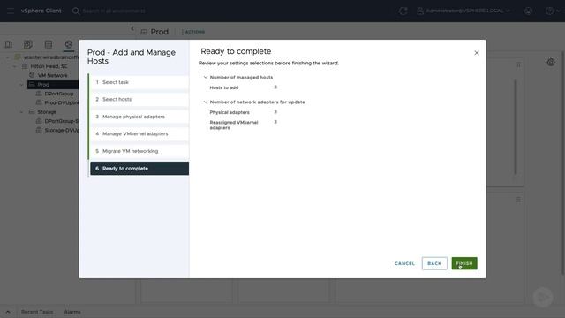The width and height of the screenshot is (565, 318).
Task: Expand the bottom panel with up chevron
Action: (8, 312)
